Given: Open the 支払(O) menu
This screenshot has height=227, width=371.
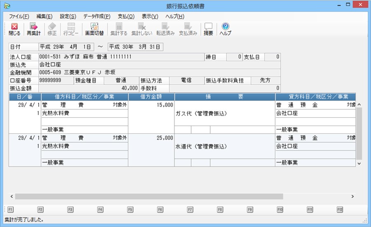Looking at the screenshot, I should [x=126, y=16].
